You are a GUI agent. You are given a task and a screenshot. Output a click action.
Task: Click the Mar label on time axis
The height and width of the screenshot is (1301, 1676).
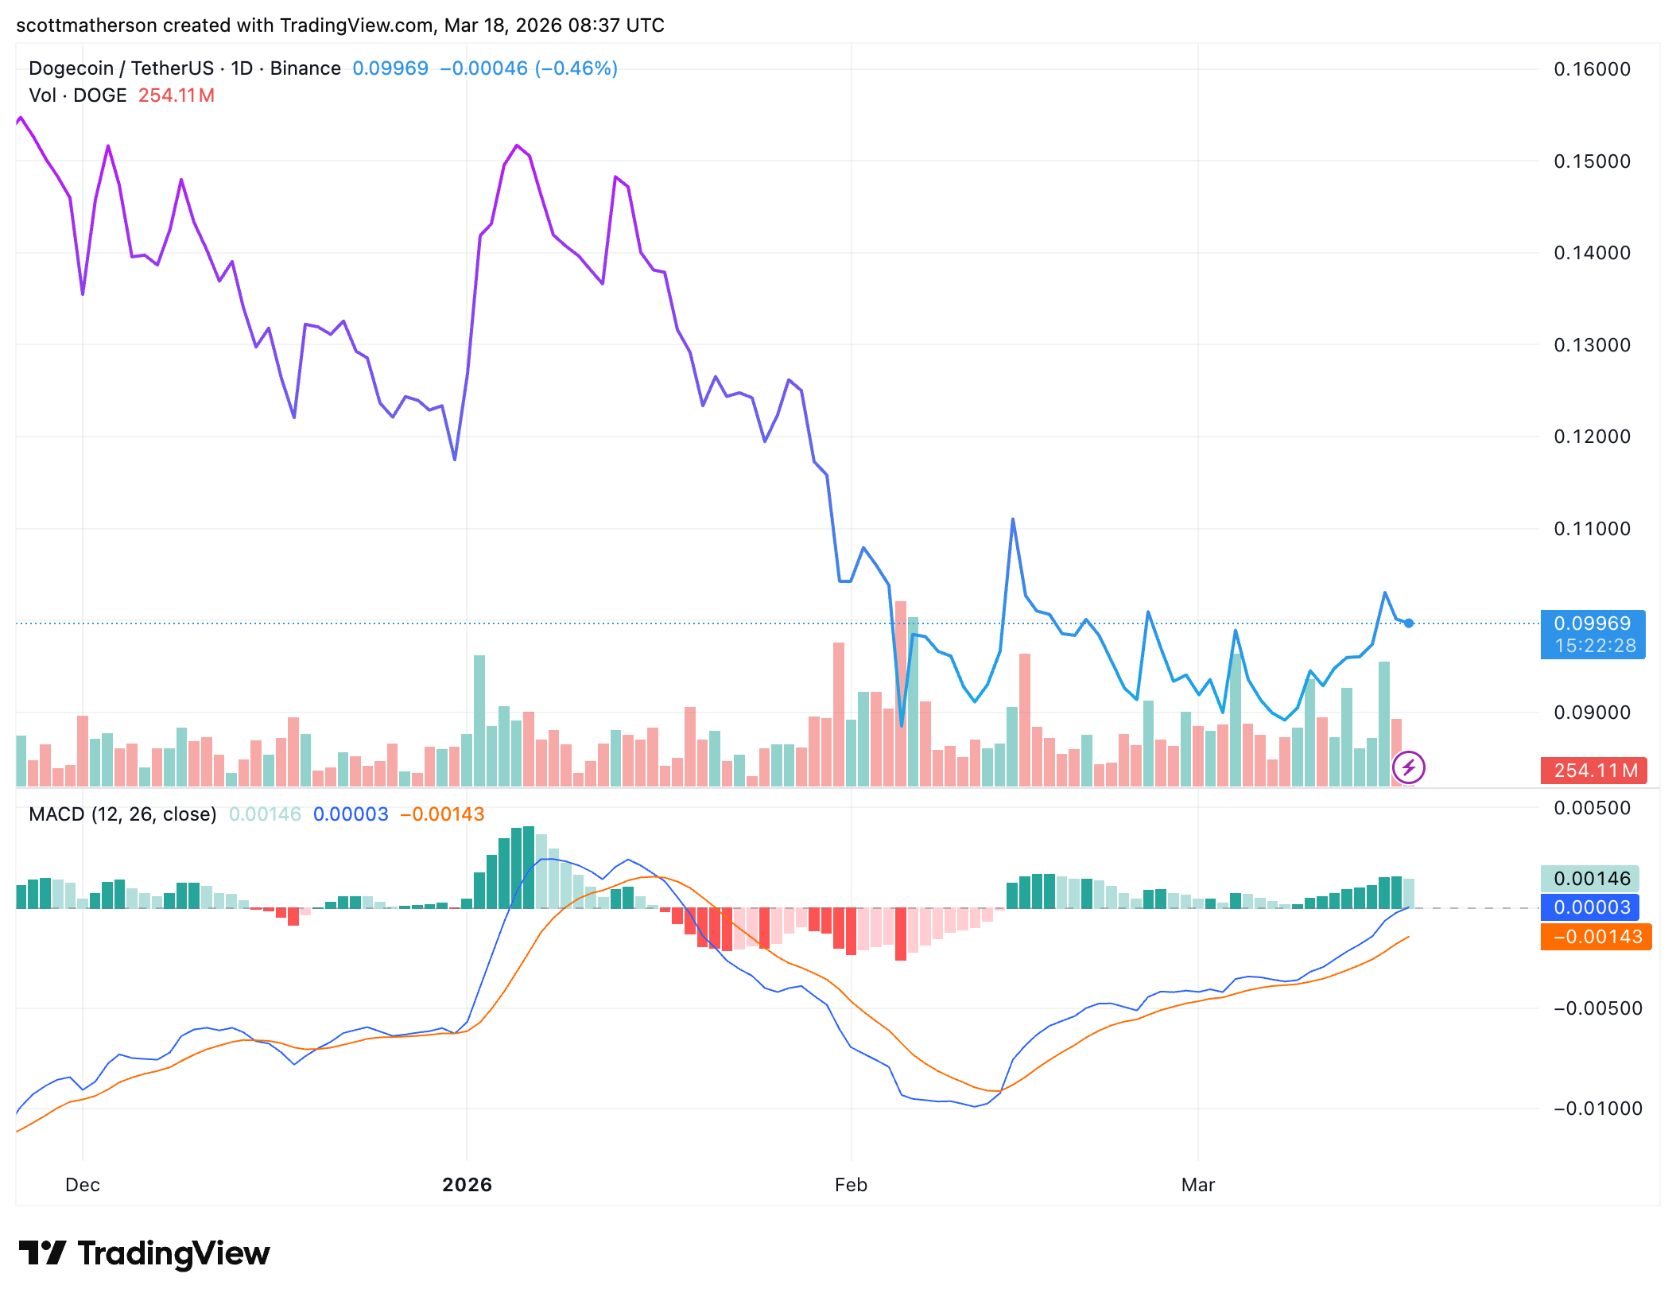(1197, 1185)
